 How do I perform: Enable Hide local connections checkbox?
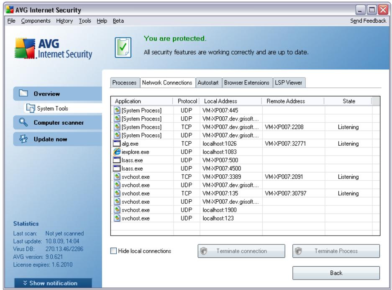coord(113,251)
